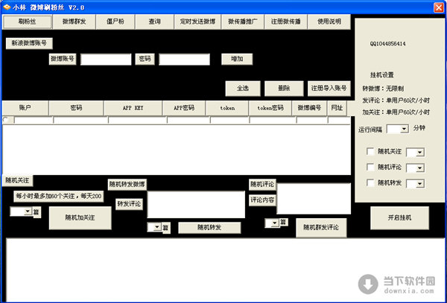Open the dropdown beside 随机加关注 button
This screenshot has height=303, width=447.
(28, 211)
